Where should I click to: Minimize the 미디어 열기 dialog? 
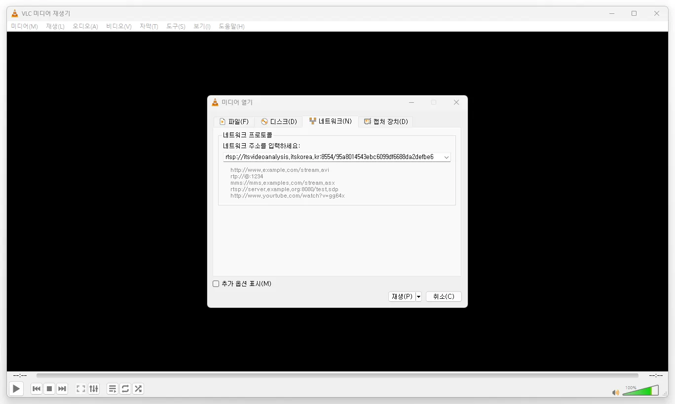click(412, 102)
